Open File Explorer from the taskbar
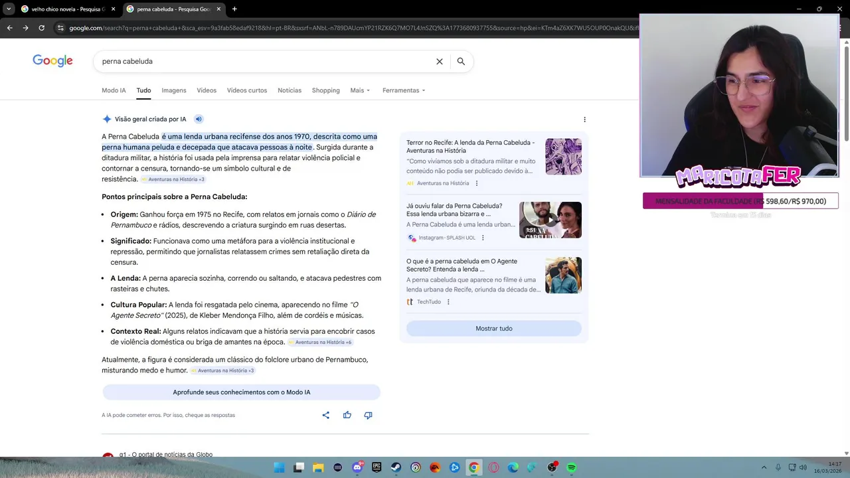This screenshot has width=850, height=478. coord(318,467)
